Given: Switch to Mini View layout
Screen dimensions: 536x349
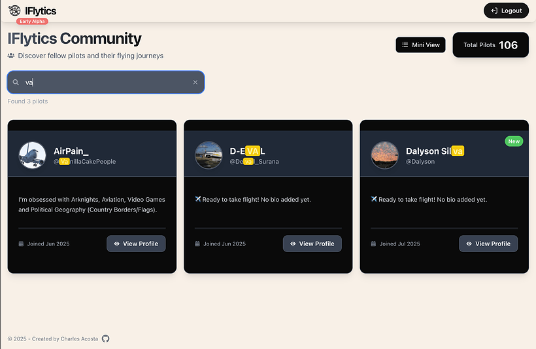Looking at the screenshot, I should 420,45.
